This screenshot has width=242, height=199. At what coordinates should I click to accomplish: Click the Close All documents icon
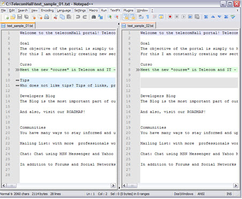40,17
